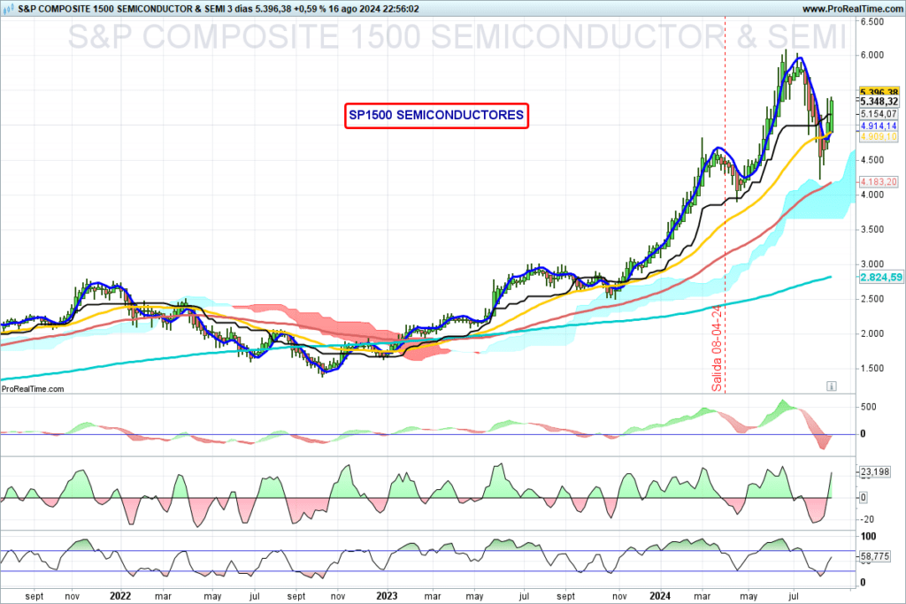
Task: Select the yellow 4.909,10 price label
Action: coord(879,137)
